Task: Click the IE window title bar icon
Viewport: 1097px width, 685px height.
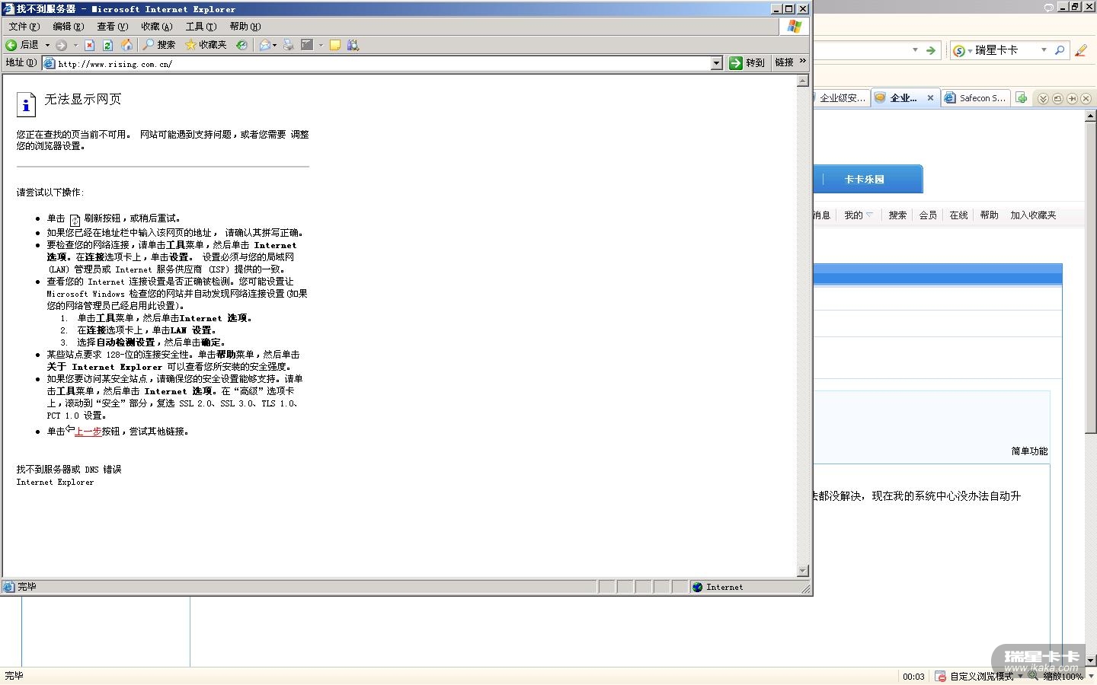Action: [8, 9]
